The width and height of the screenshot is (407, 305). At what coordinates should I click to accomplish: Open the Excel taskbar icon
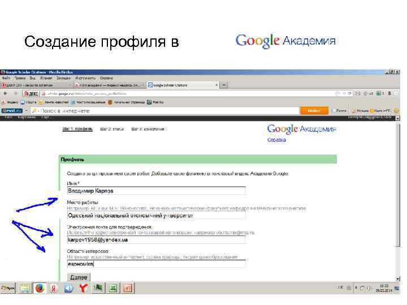click(113, 288)
